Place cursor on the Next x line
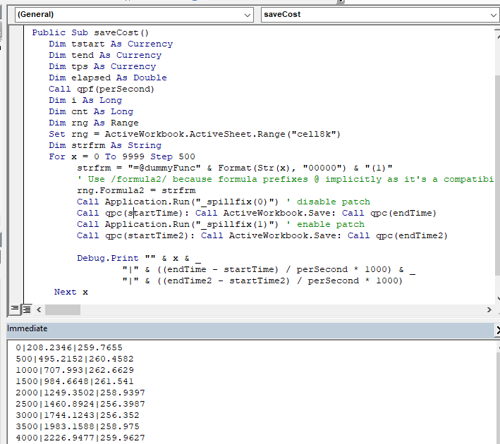This screenshot has width=500, height=444. click(71, 292)
